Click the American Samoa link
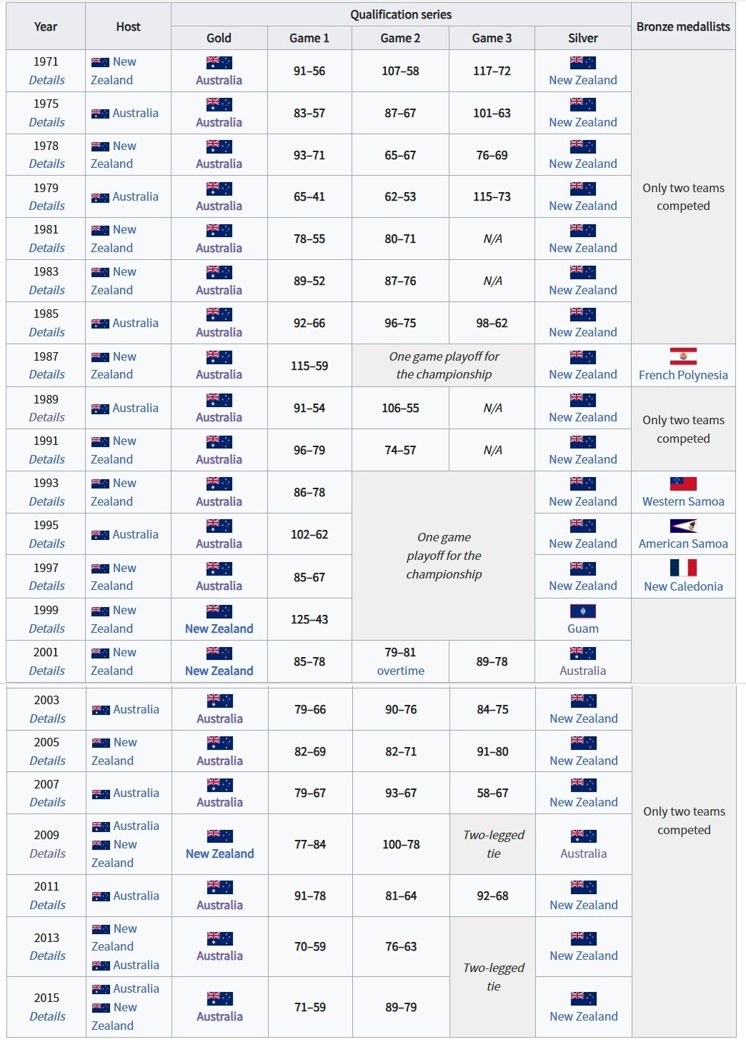The image size is (746, 1047). click(x=683, y=543)
